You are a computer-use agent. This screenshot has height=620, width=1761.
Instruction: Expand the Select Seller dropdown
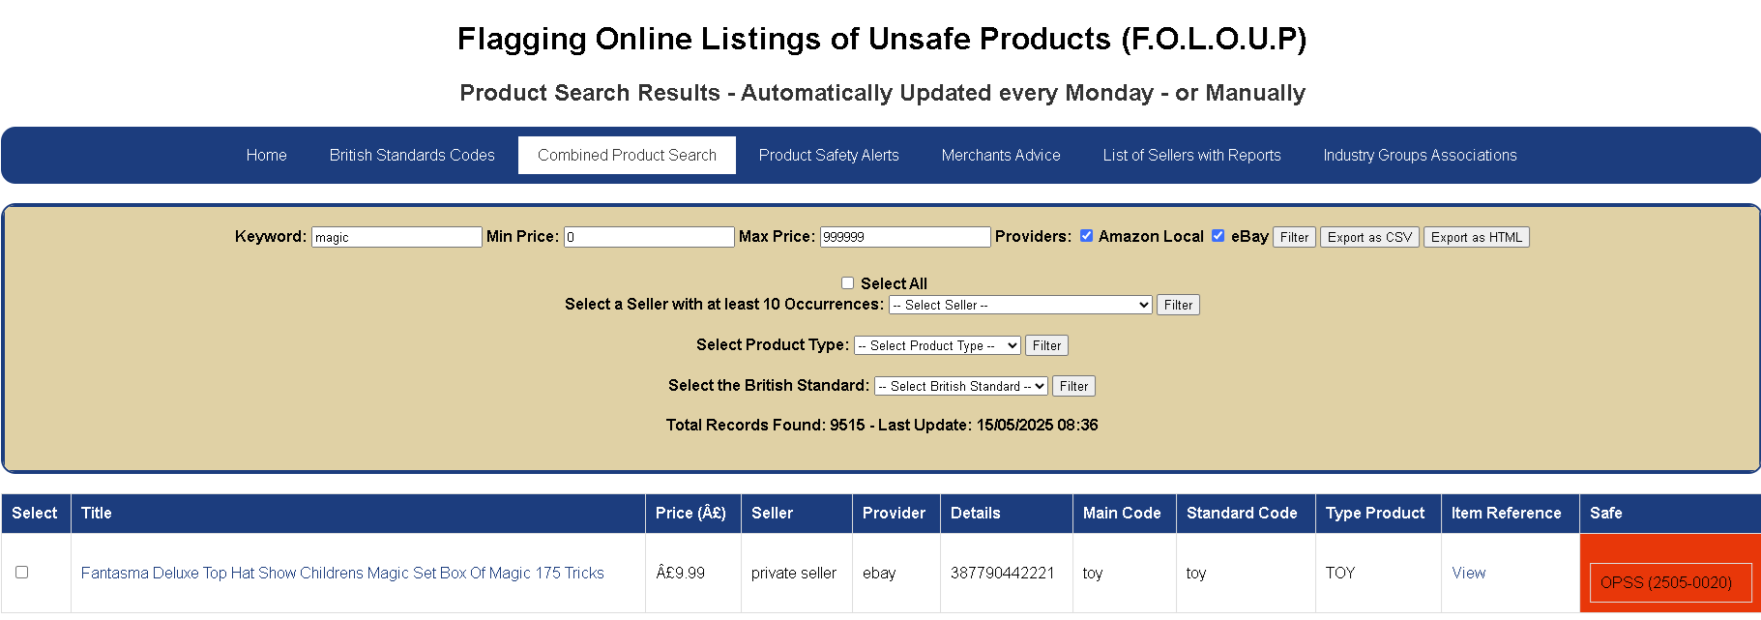(1020, 305)
